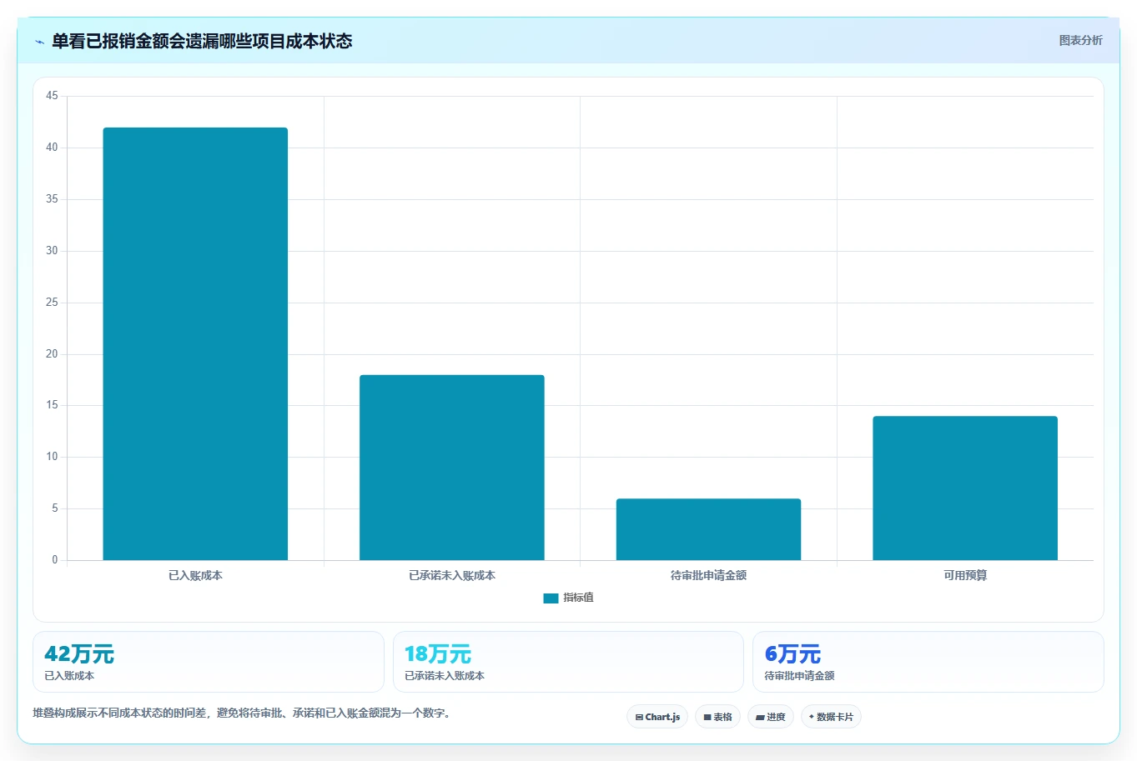Click the y-axis value 20

[x=52, y=354]
